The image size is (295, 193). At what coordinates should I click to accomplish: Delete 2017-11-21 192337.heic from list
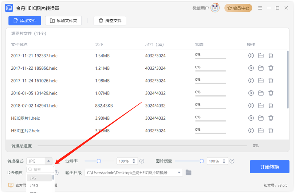point(271,56)
